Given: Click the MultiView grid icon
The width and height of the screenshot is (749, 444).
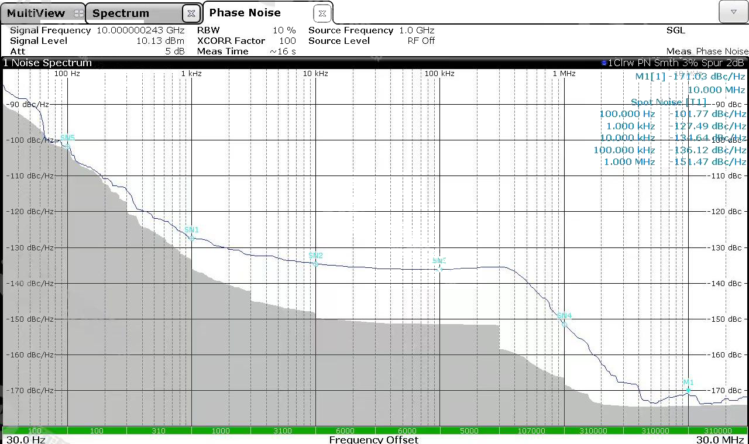Looking at the screenshot, I should tap(78, 13).
